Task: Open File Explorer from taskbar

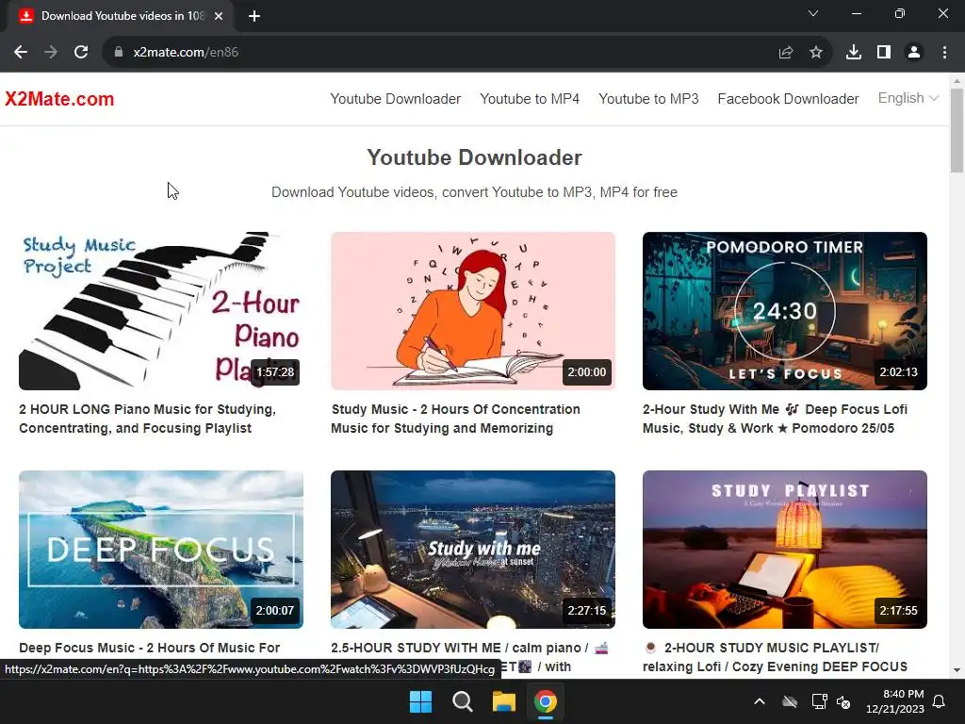Action: coord(503,701)
